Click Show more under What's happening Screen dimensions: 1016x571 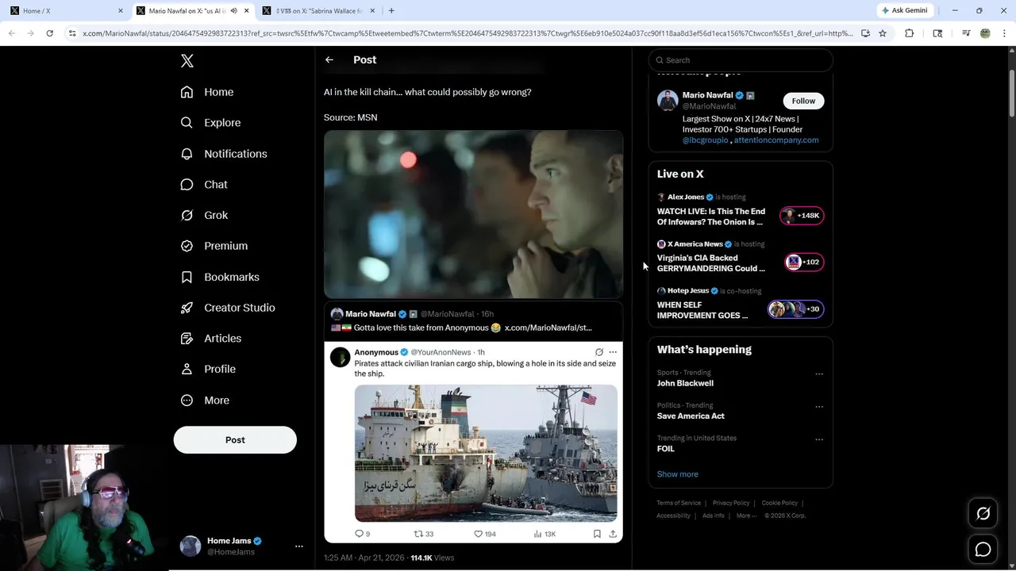tap(677, 474)
